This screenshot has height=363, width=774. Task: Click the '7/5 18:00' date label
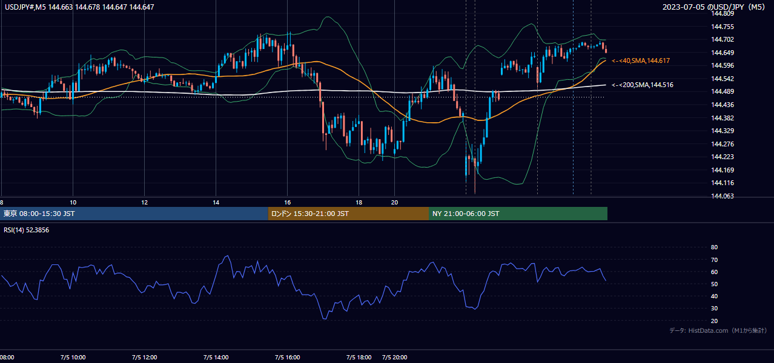359,358
